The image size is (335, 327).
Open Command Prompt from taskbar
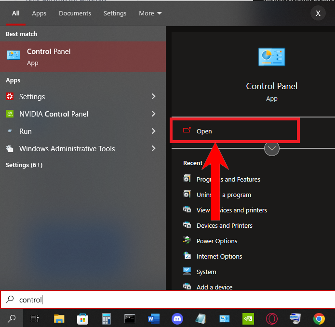coord(130,318)
